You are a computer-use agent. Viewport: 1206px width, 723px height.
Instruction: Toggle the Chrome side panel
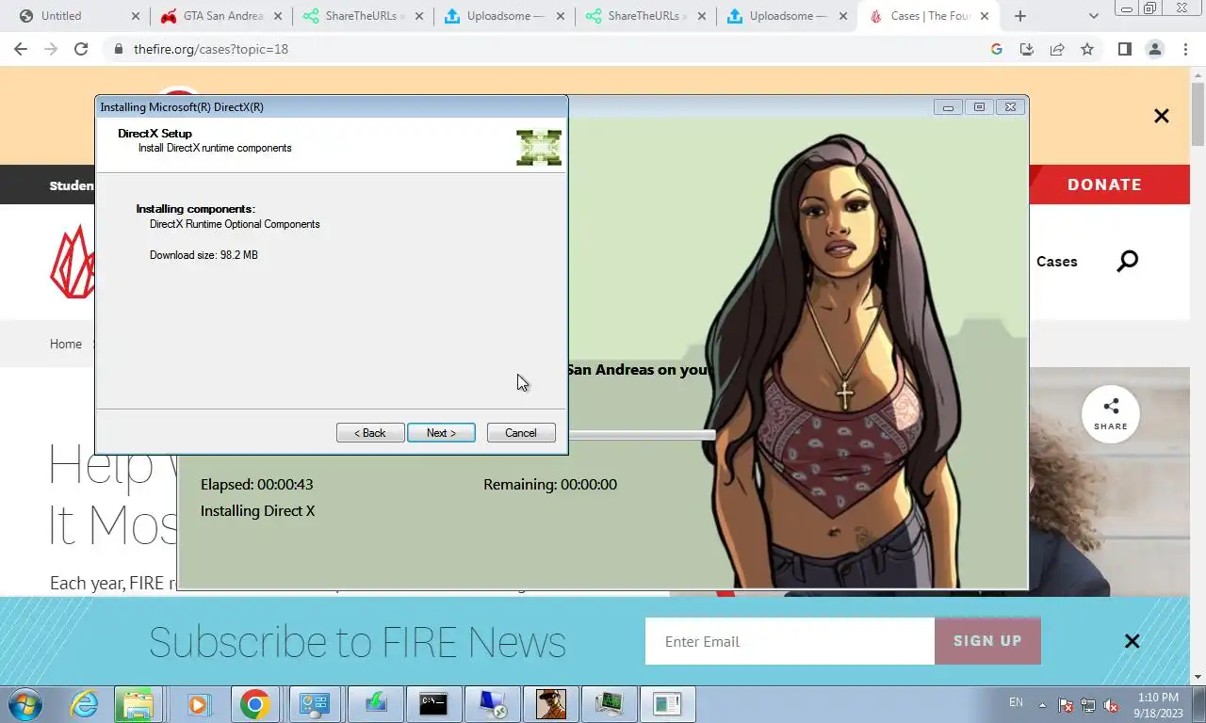click(x=1124, y=49)
